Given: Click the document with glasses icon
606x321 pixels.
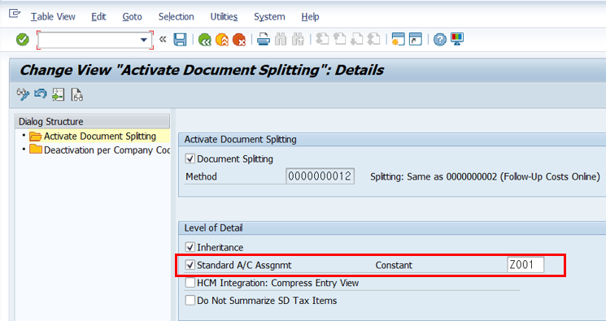Looking at the screenshot, I should pos(76,94).
